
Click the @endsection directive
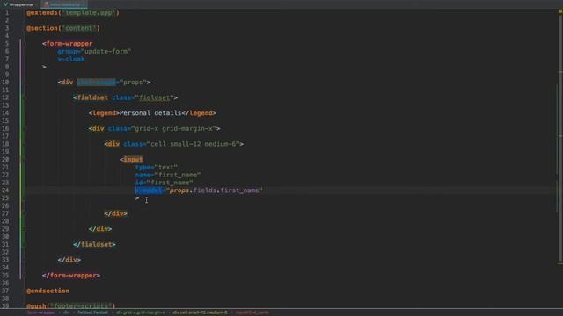[x=48, y=291]
